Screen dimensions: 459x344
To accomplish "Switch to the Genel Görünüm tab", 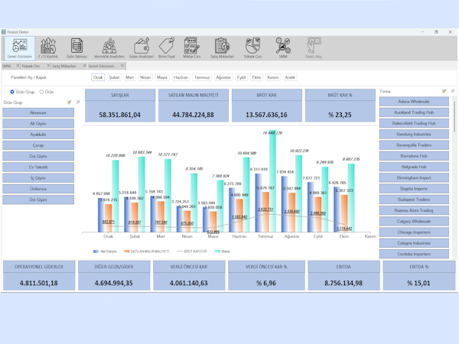I will coord(102,66).
